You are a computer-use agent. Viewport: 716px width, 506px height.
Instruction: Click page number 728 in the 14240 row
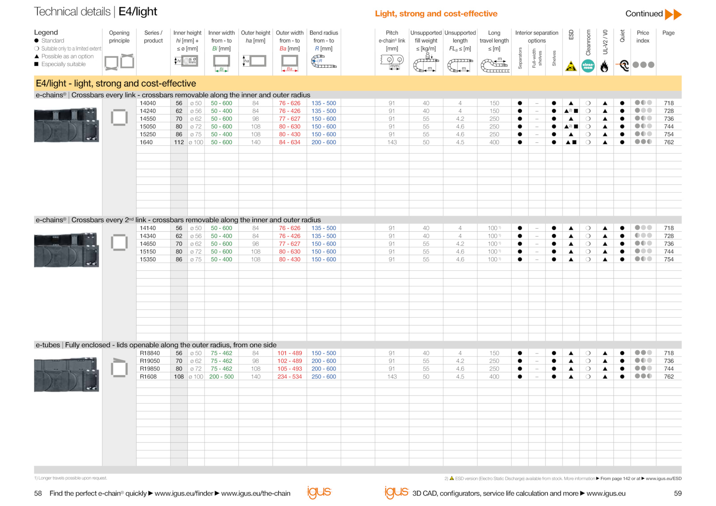tap(669, 111)
